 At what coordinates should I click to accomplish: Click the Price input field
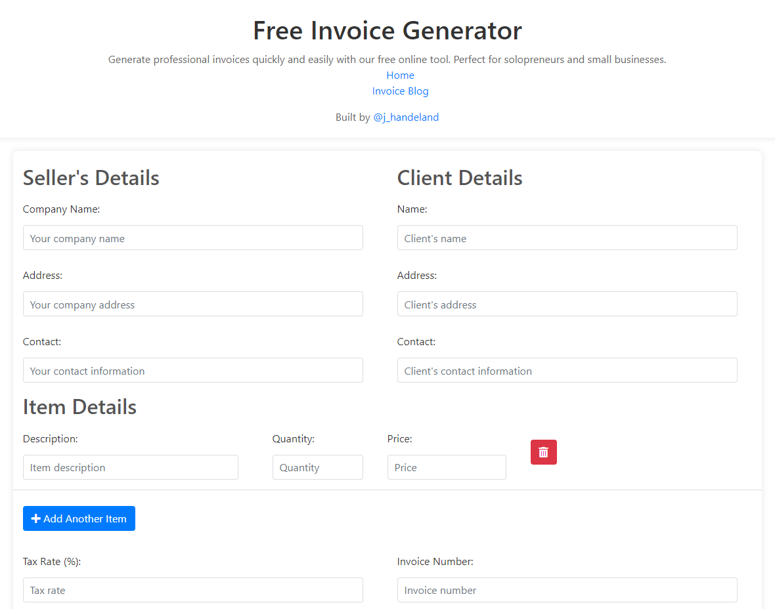pos(447,467)
